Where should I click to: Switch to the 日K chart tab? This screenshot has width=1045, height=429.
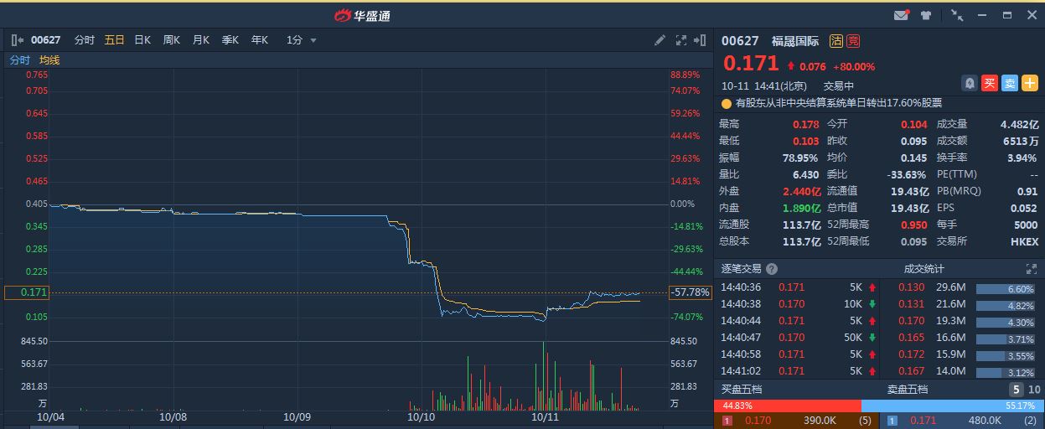[142, 39]
